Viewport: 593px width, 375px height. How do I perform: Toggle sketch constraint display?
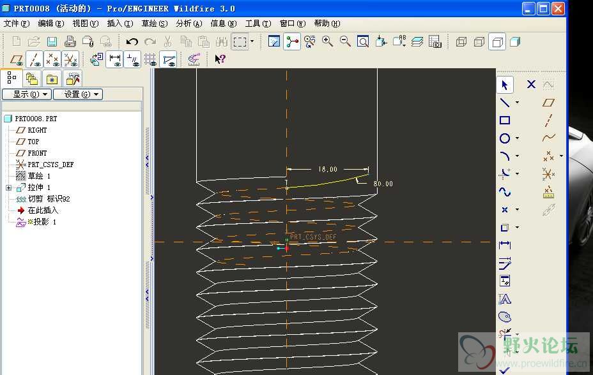[x=132, y=59]
